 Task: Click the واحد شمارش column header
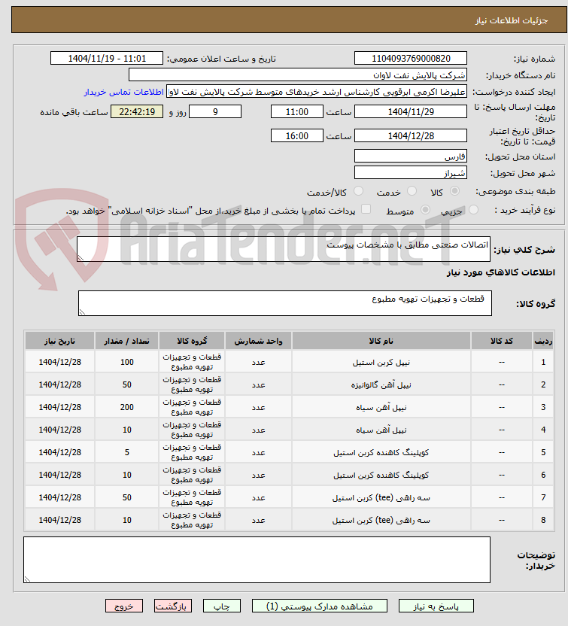pos(258,341)
